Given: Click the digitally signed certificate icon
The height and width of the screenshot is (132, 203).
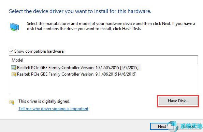Looking at the screenshot, I should (x=12, y=102).
